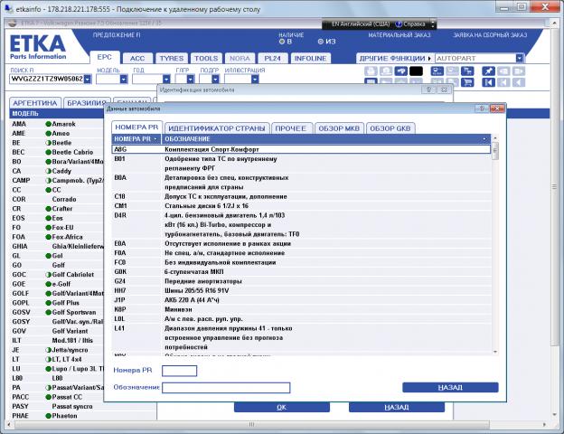Select the Golf Sportsvan model row
564x434 pixels.
[58, 312]
